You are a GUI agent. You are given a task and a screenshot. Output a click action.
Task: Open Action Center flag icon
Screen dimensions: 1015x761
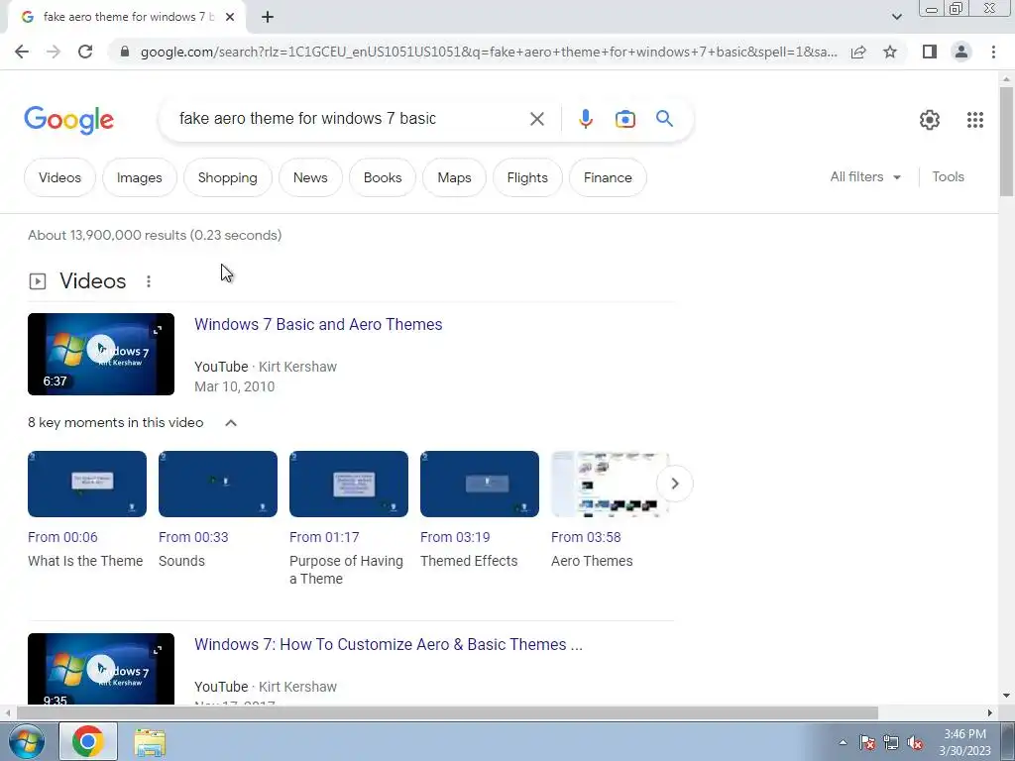(x=867, y=742)
